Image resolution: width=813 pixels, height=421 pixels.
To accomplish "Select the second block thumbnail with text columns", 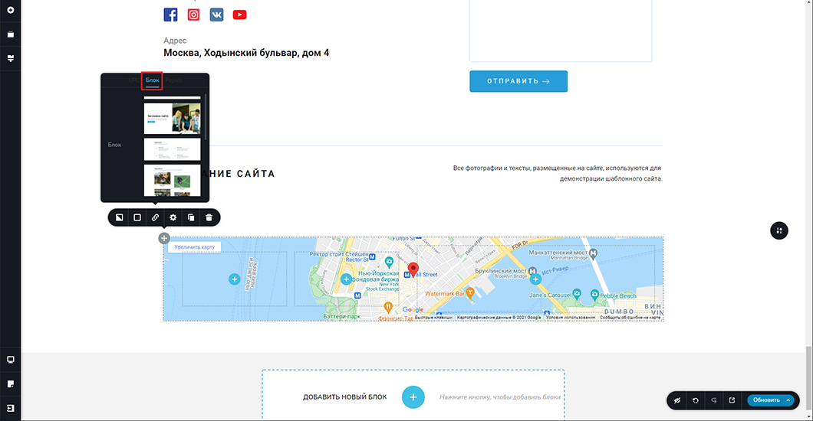I will 172,149.
